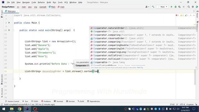Run with Coverage using the shield icon
Screen dimensions: 199x112
[179, 7]
